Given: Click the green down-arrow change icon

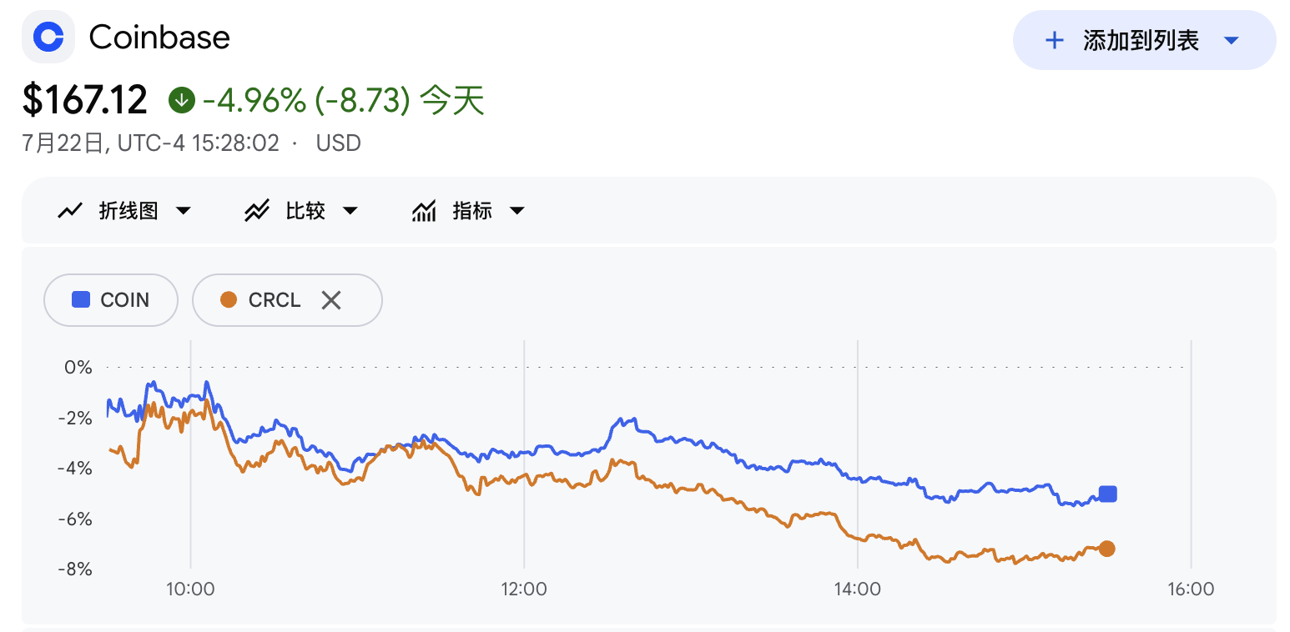Looking at the screenshot, I should point(181,101).
